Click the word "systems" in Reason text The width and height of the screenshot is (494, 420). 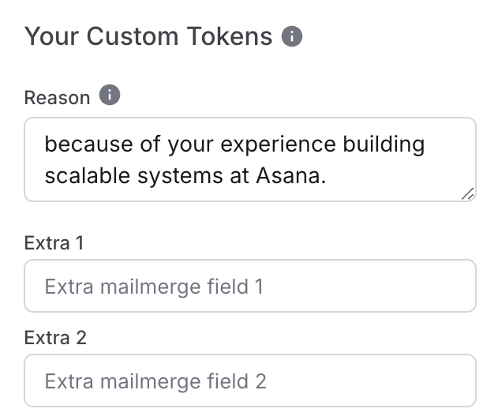(181, 176)
